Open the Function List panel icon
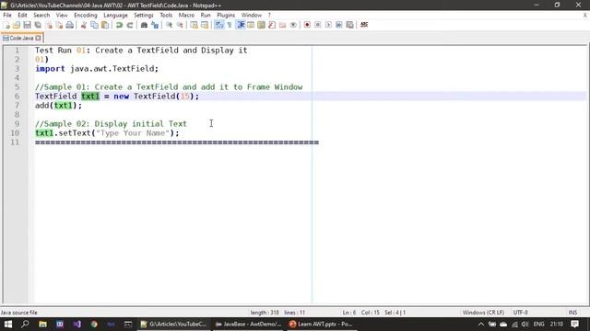Screen dimensions: 590x331 pyautogui.click(x=272, y=25)
